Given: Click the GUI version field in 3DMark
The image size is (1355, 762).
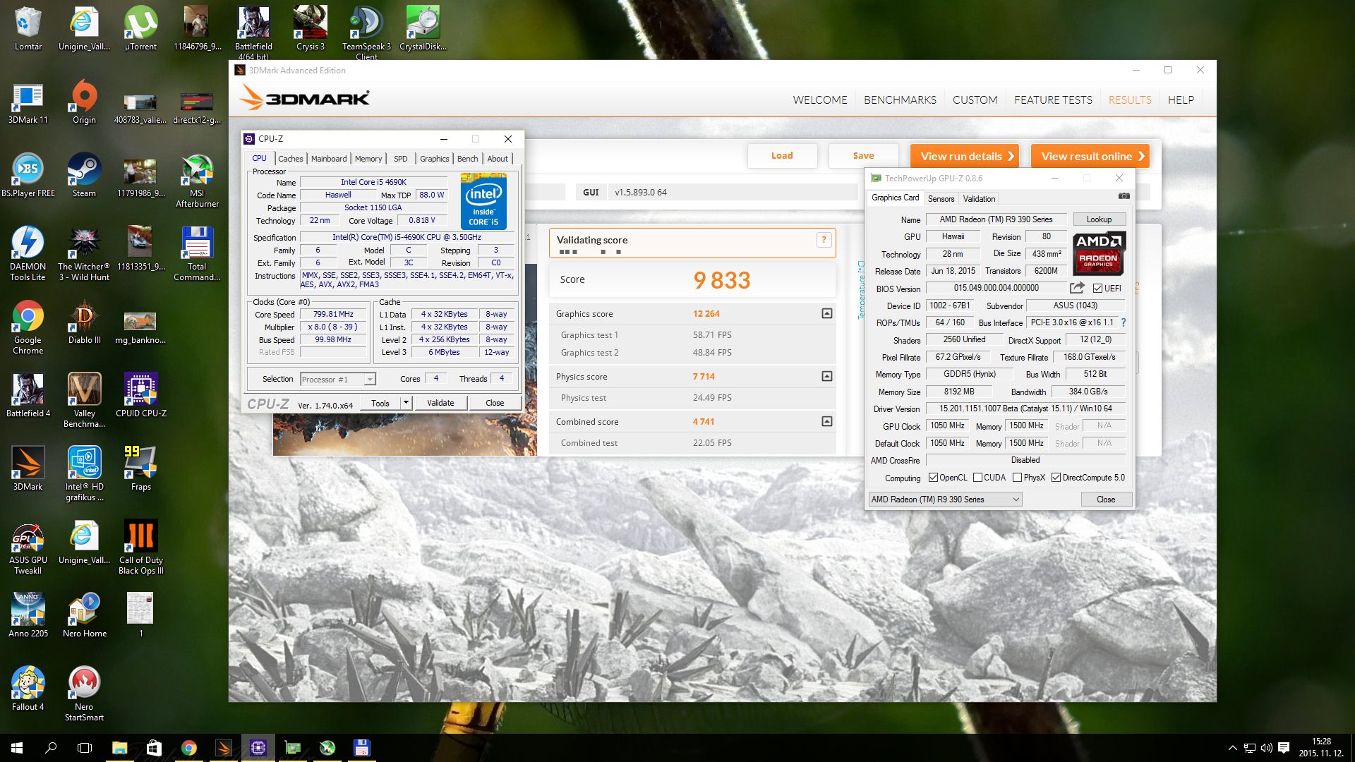Looking at the screenshot, I should pos(734,192).
